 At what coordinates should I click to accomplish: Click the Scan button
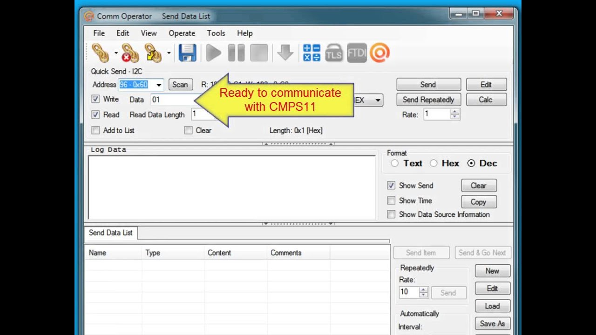pos(180,85)
